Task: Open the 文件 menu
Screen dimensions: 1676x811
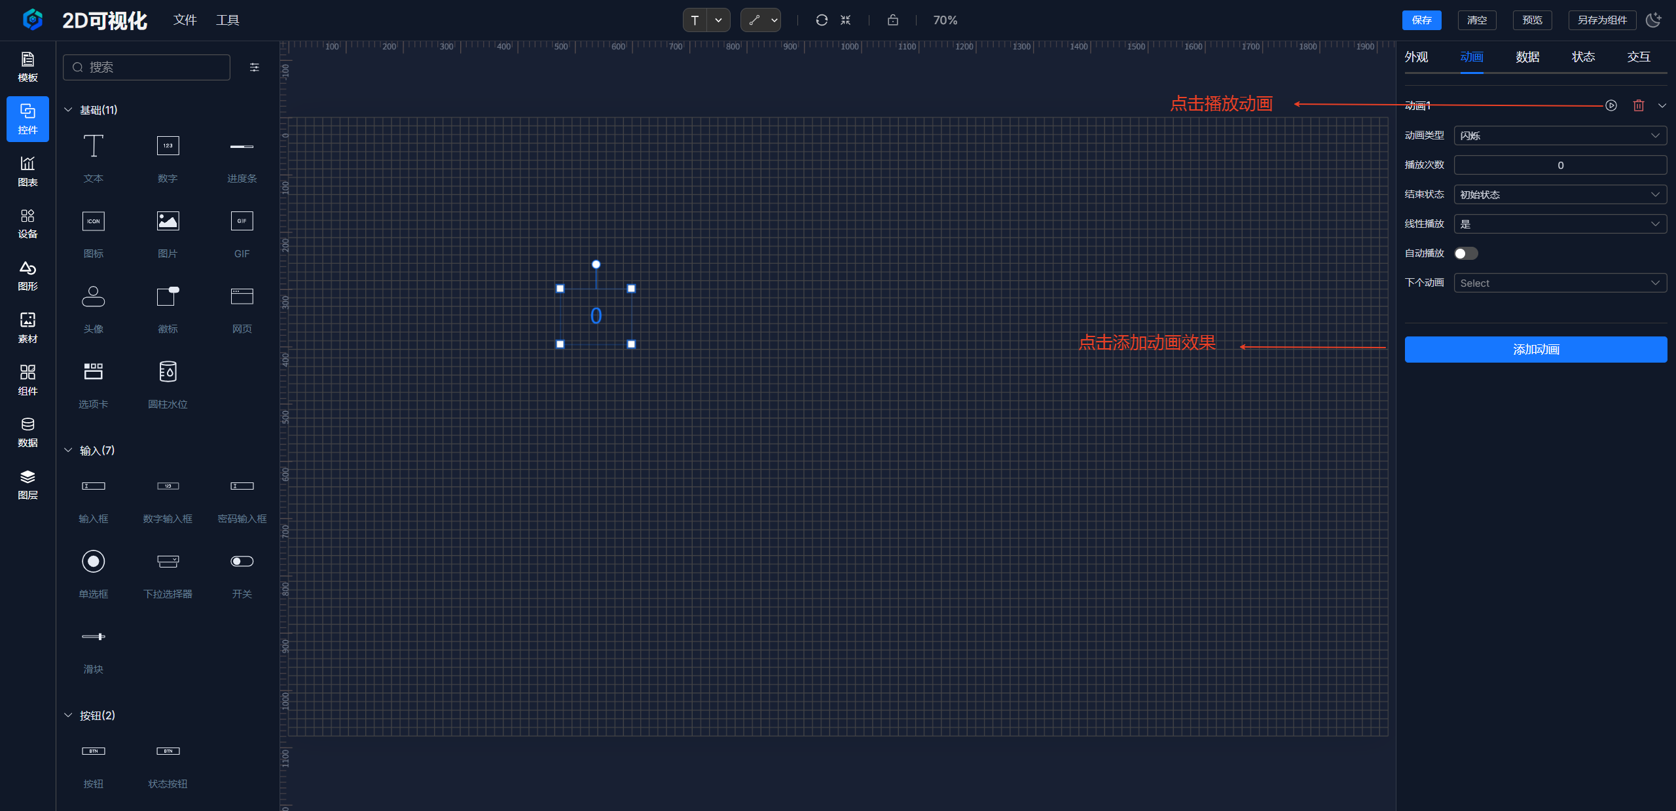Action: tap(185, 20)
